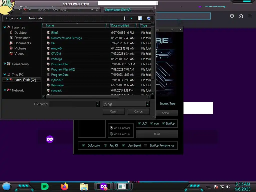Viewport: 256px width, 192px height.
Task: Toggle the UpX checkbox
Action: (x=139, y=123)
